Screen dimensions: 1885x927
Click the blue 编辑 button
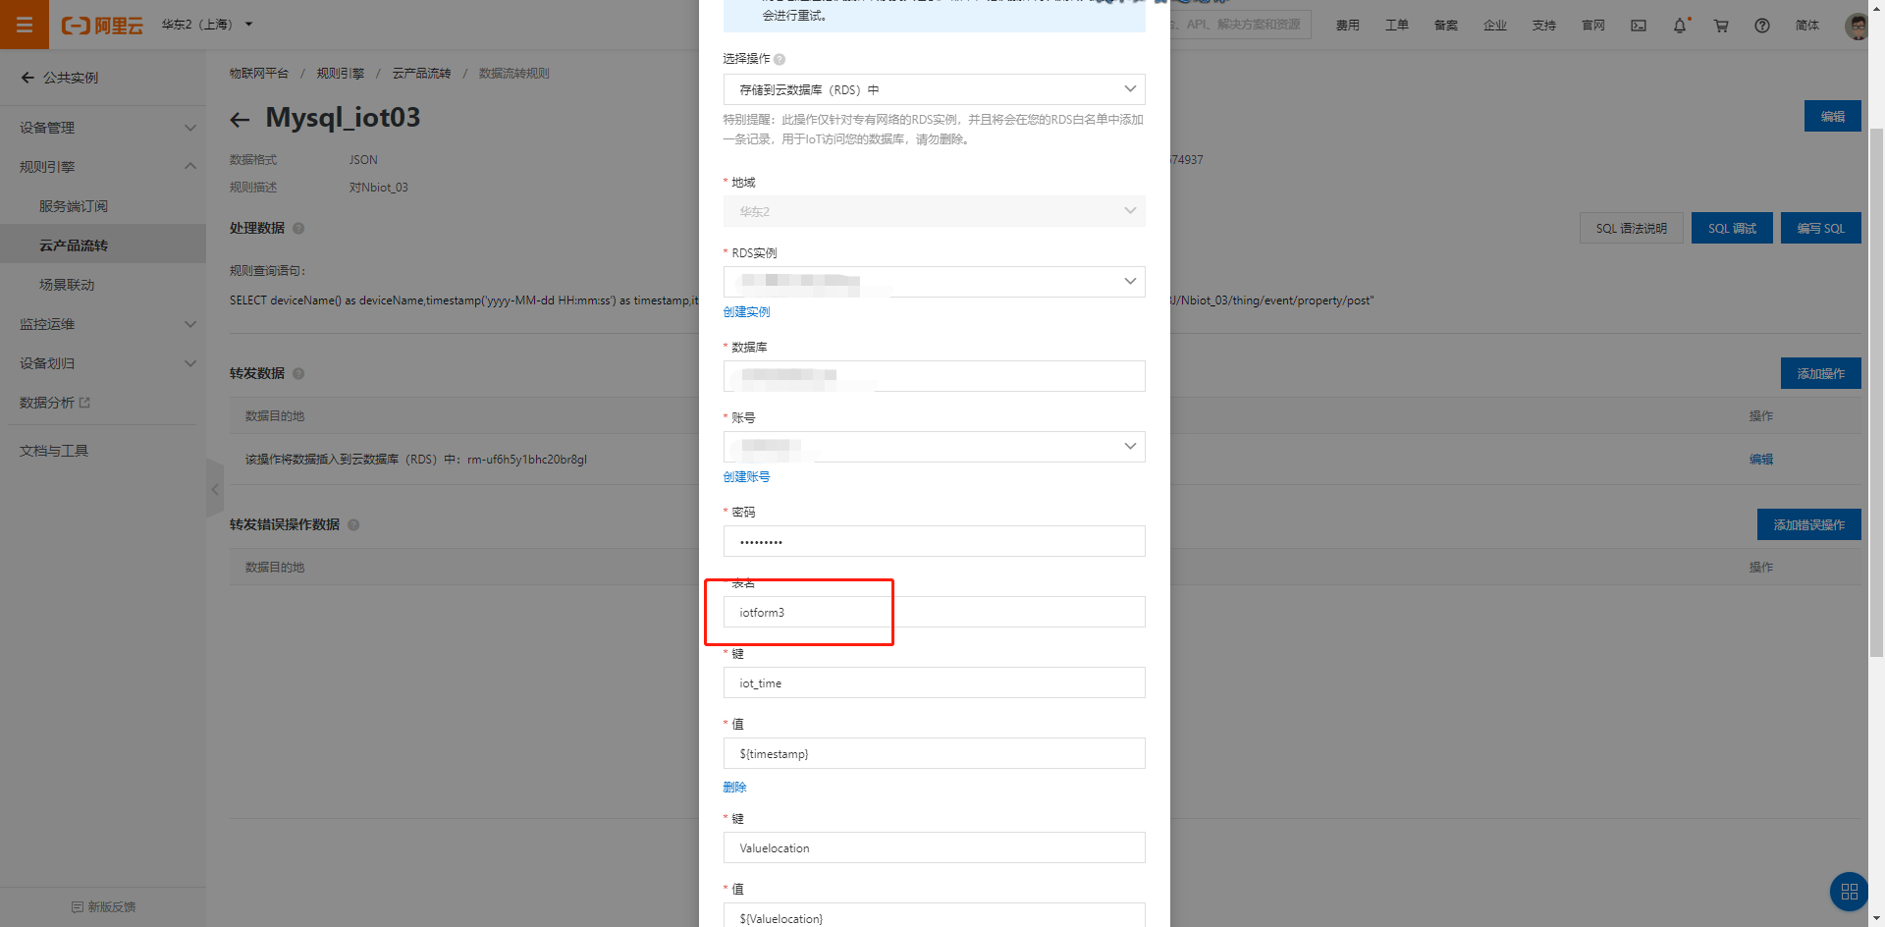tap(1833, 116)
